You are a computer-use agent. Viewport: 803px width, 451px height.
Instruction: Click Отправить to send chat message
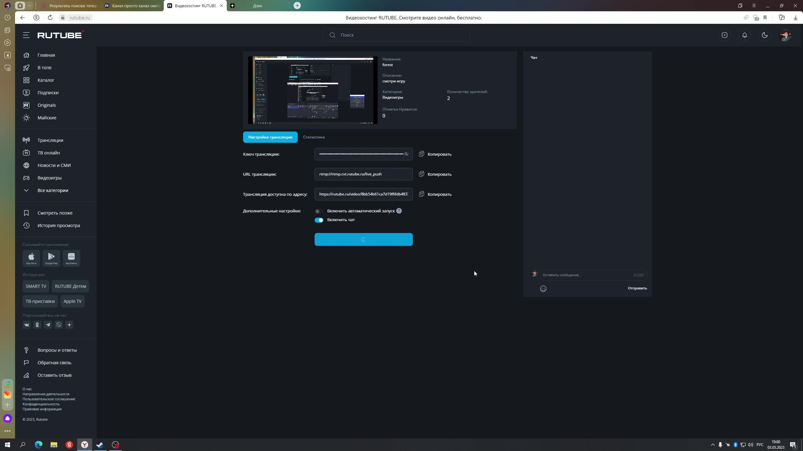click(637, 288)
